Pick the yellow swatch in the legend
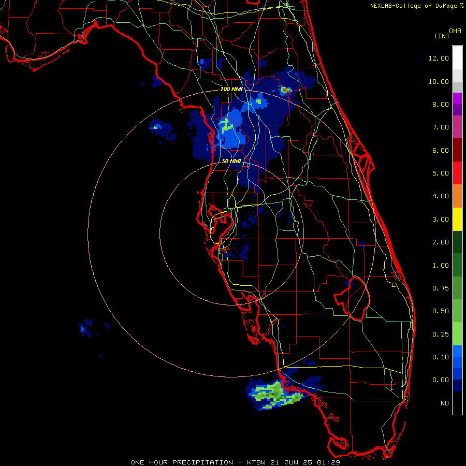This screenshot has width=466, height=466. click(457, 219)
